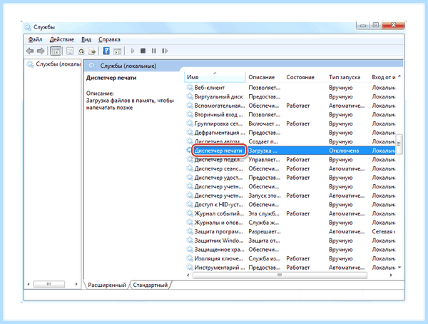Toggle the console tree pane toolbar icon

coord(56,51)
